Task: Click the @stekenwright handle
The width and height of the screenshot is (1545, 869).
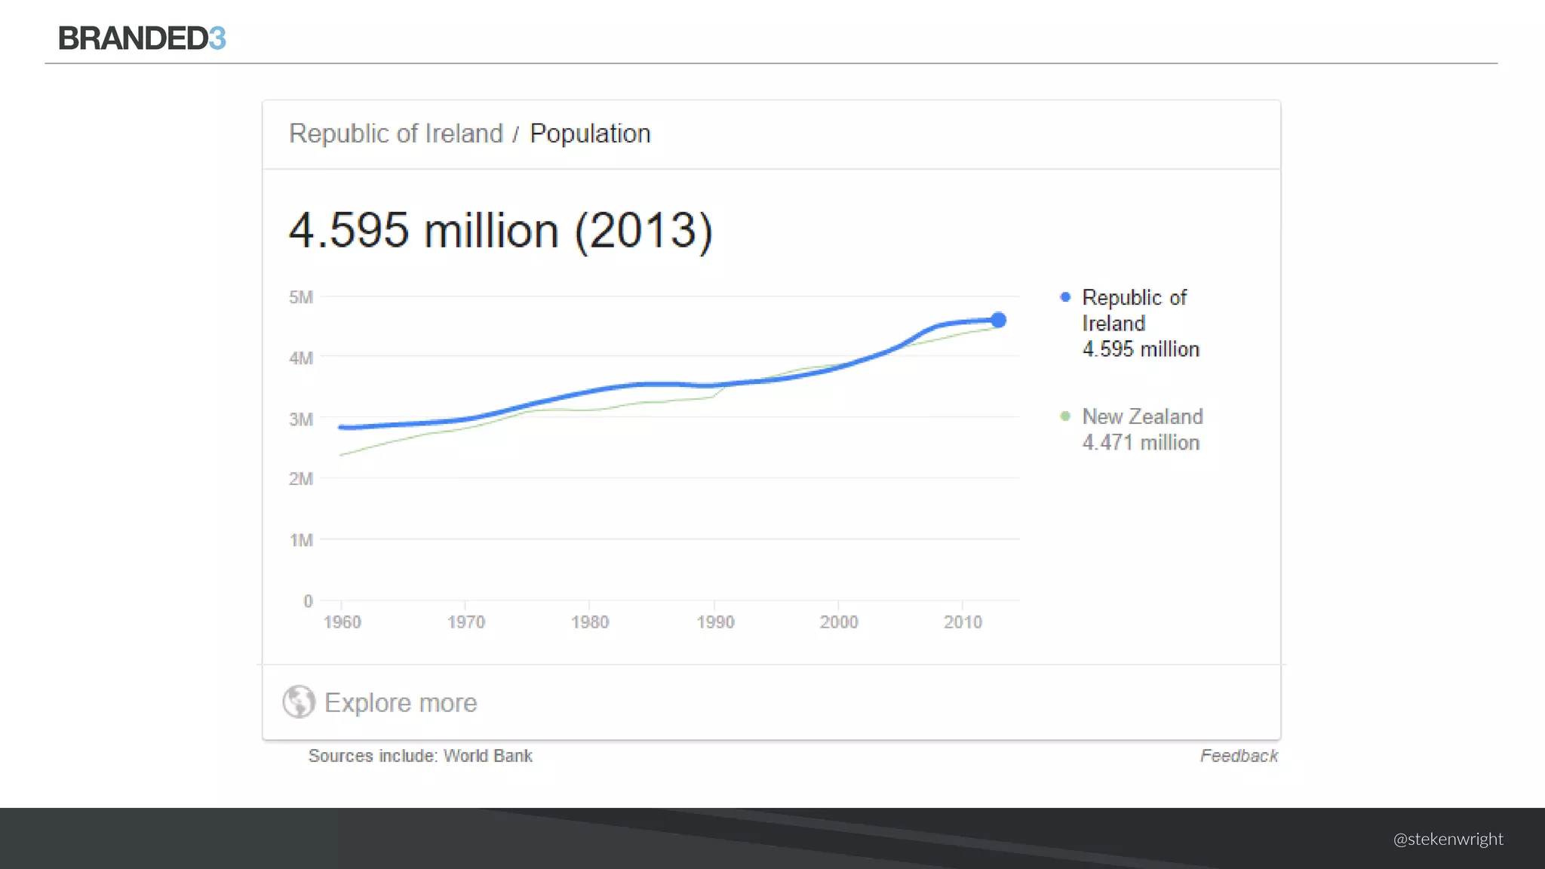Action: pos(1448,839)
